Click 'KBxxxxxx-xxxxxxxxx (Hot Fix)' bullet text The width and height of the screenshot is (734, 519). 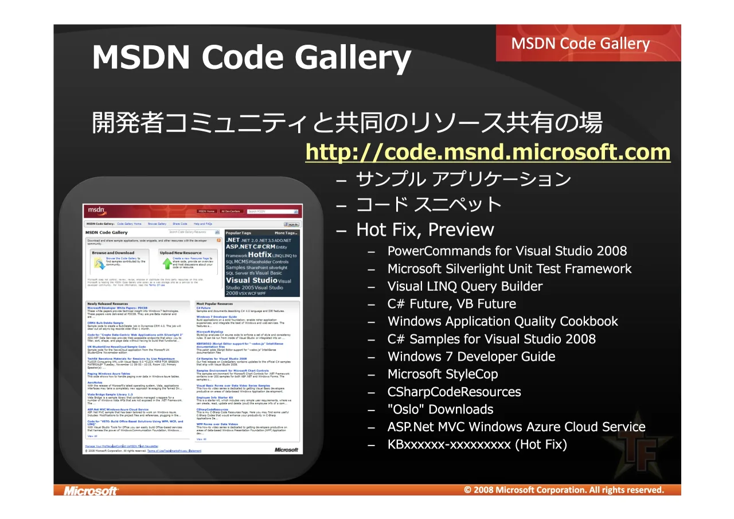pos(477,444)
